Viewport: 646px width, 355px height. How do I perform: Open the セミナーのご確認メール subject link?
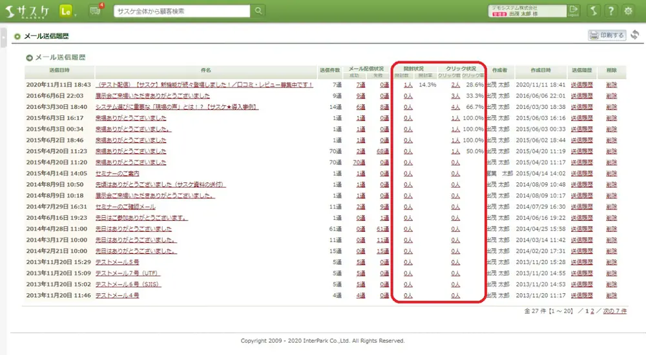125,207
